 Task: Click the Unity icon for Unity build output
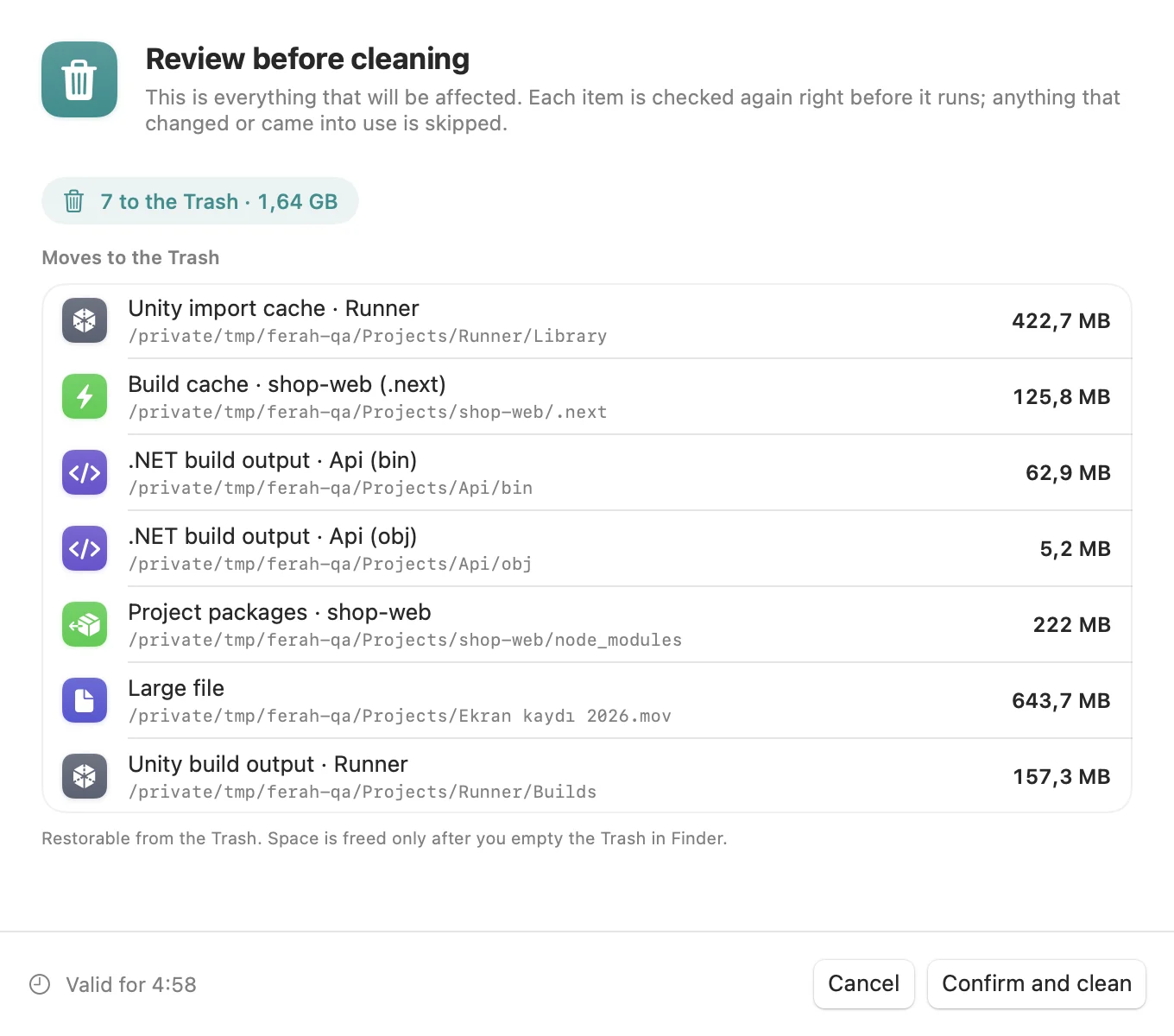pos(85,776)
